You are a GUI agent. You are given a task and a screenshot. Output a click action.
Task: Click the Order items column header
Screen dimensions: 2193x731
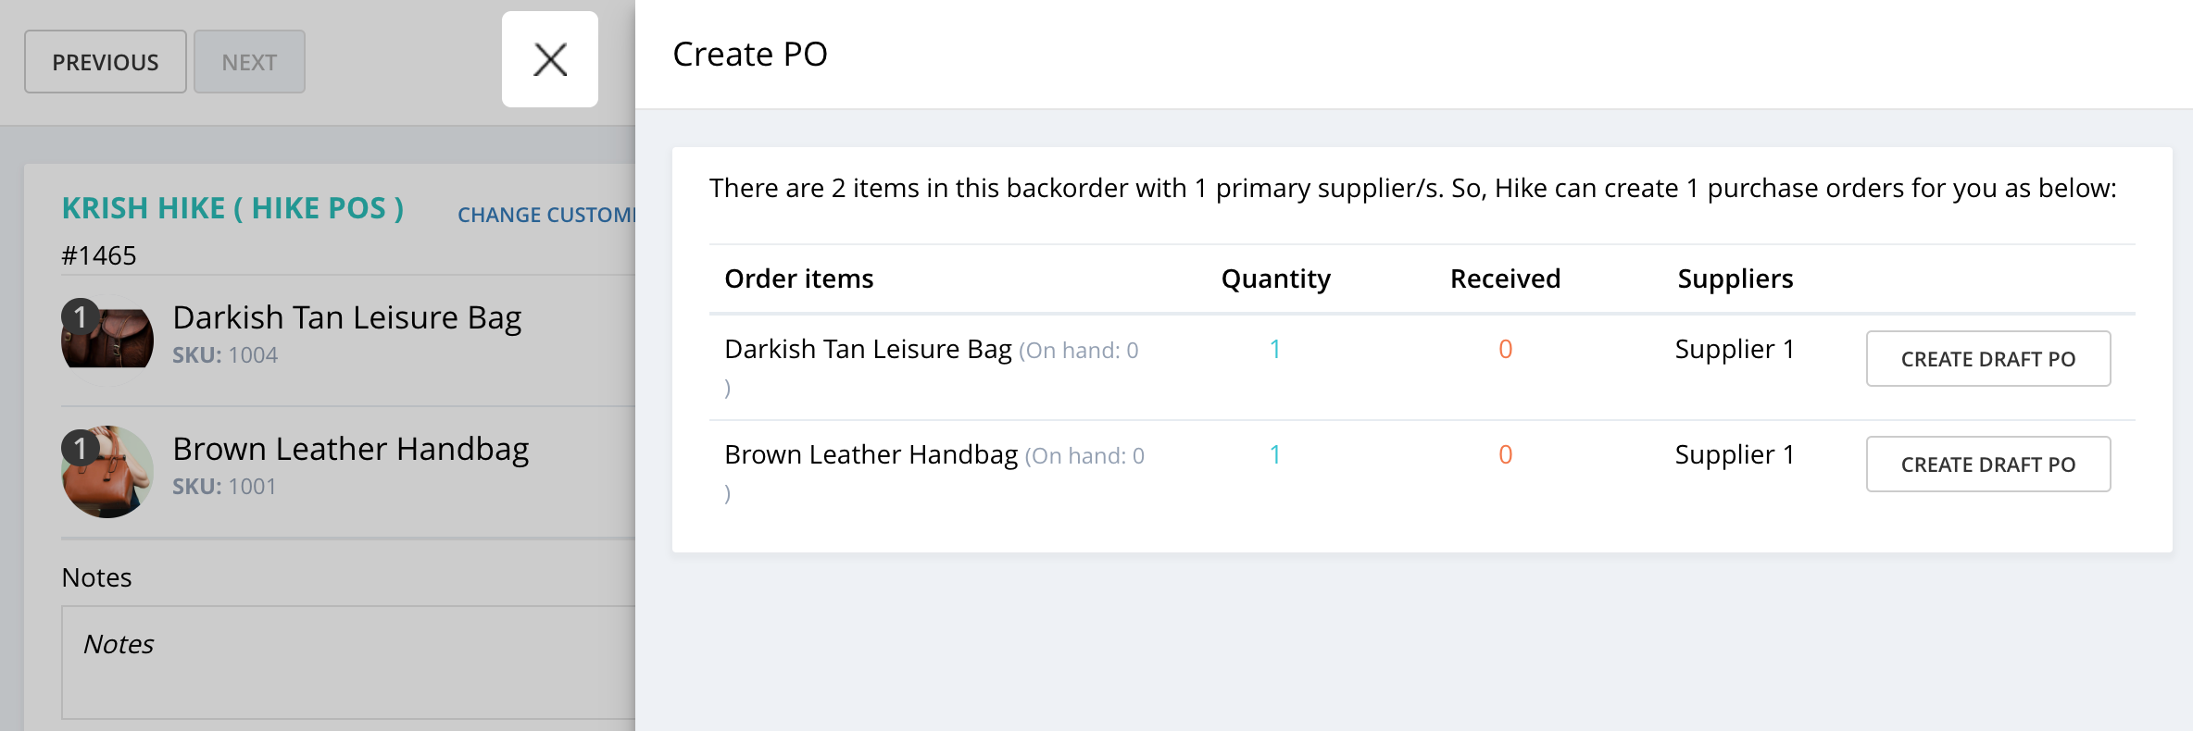click(x=799, y=279)
